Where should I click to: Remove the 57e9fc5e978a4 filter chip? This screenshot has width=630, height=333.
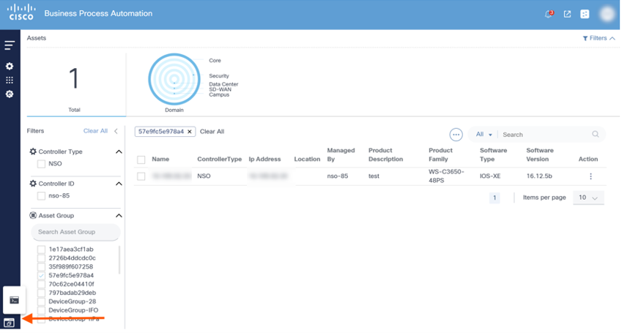pos(190,132)
